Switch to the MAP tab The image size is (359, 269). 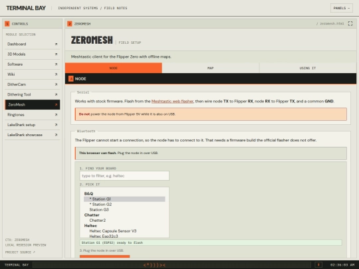coord(211,68)
